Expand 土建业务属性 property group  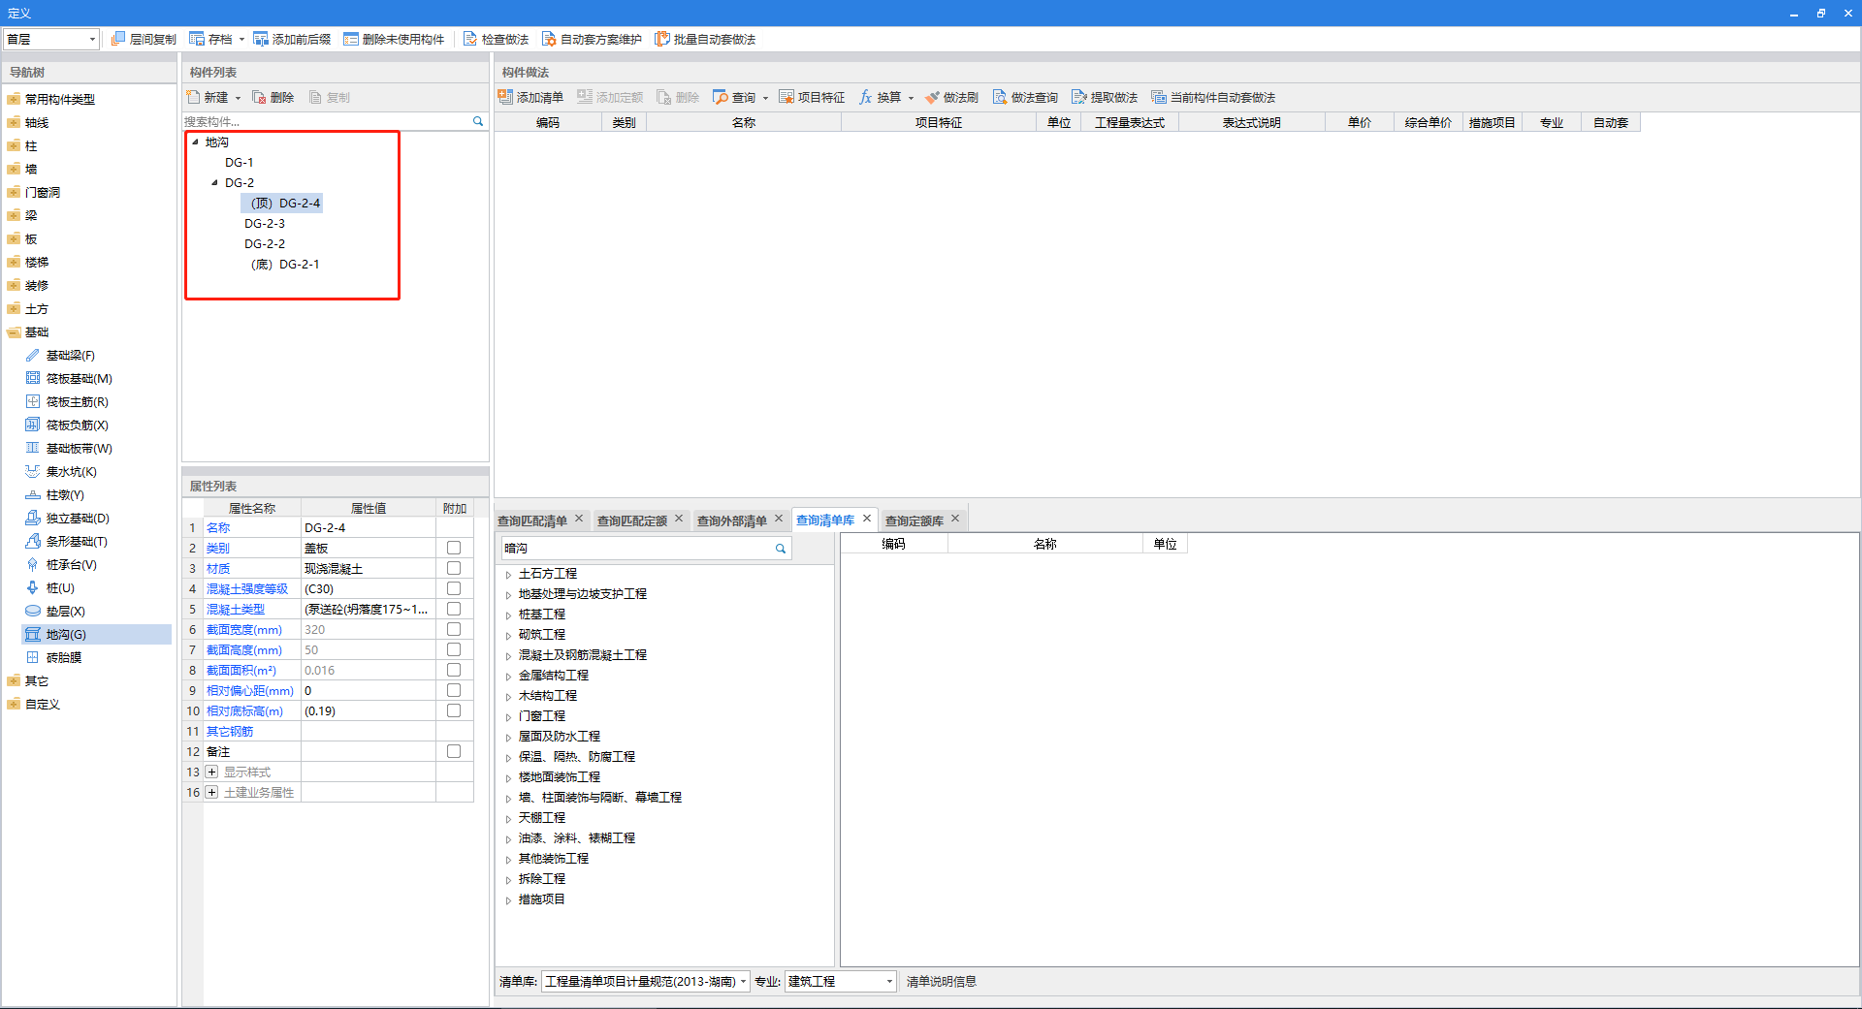(211, 793)
